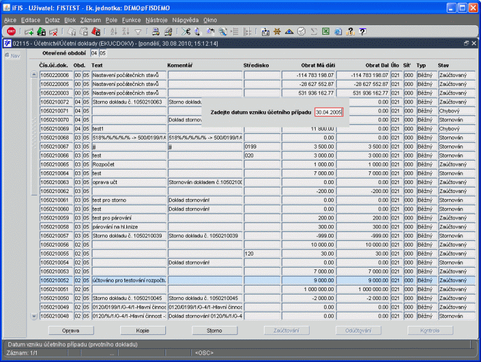The height and width of the screenshot is (362, 481).
Task: Select document number 1050220006
Action: tap(56, 75)
